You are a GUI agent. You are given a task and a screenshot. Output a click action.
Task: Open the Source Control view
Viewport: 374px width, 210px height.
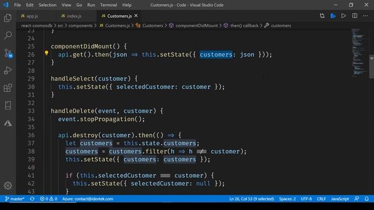pos(8,53)
